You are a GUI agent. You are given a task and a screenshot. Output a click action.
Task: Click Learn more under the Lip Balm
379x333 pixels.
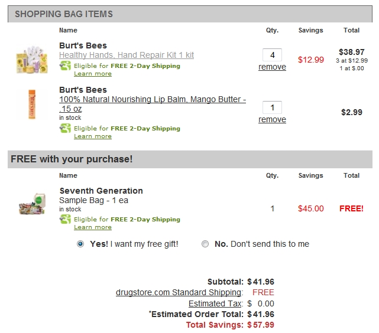pyautogui.click(x=93, y=136)
